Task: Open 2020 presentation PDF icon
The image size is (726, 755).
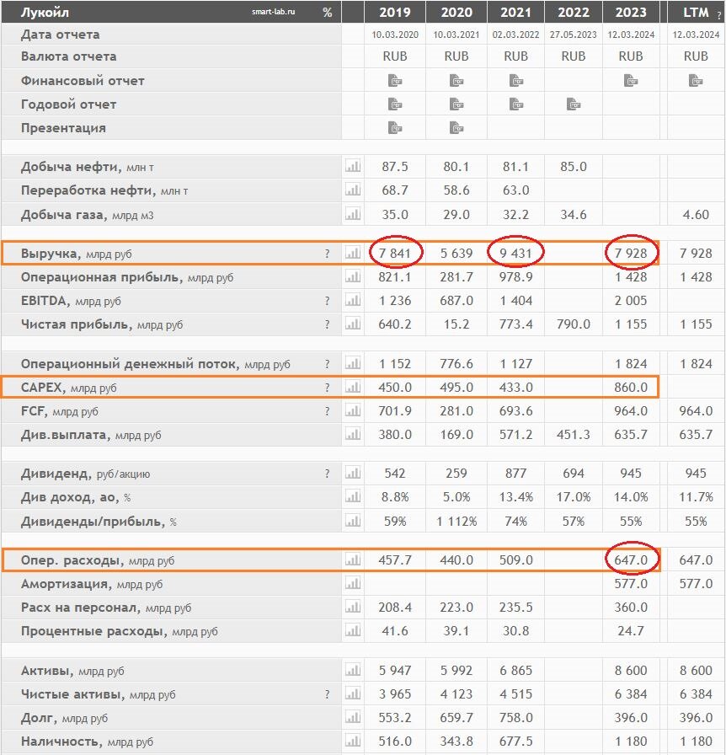Action: click(456, 127)
